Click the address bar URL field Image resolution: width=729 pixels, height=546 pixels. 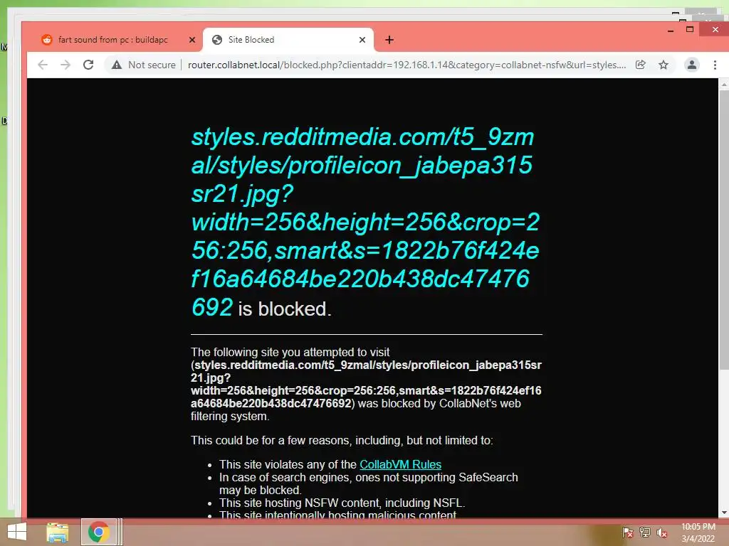click(x=407, y=65)
